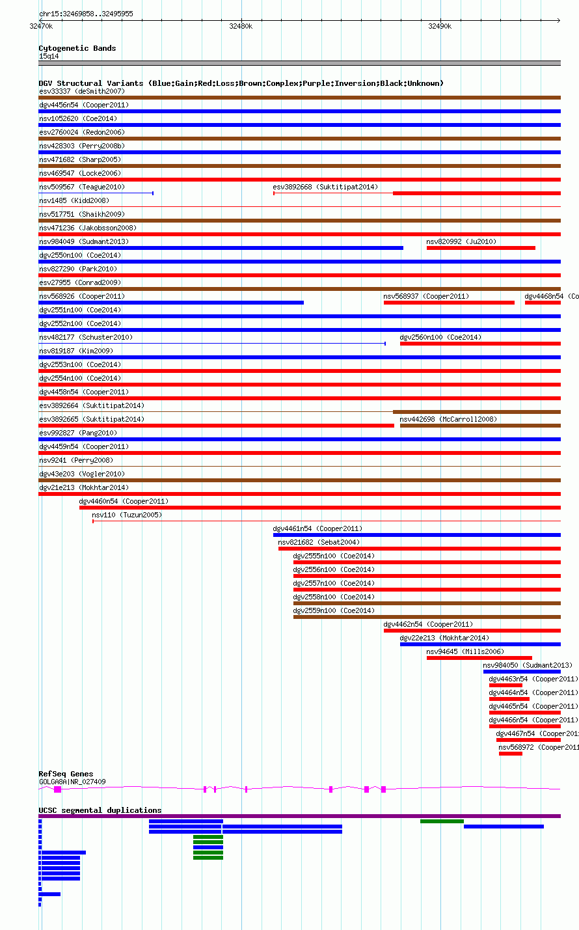Click dgv2555n100 (Coe2014) label

tap(334, 556)
